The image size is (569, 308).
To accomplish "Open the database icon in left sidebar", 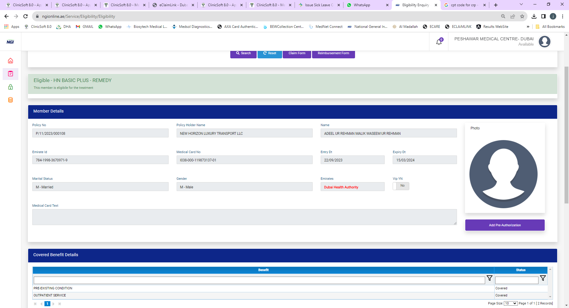I will pos(10,100).
